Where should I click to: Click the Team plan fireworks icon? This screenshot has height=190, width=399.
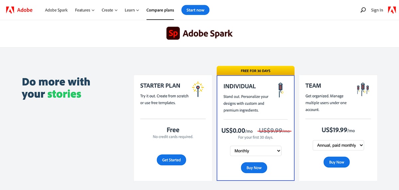click(x=363, y=89)
